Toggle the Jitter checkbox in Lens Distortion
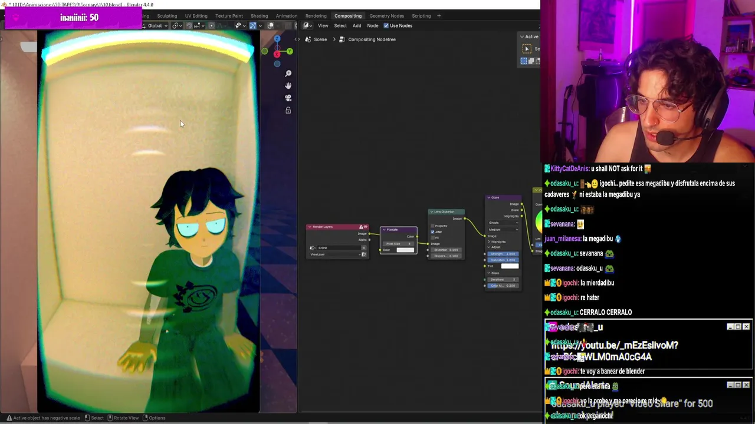755x424 pixels. click(x=432, y=232)
